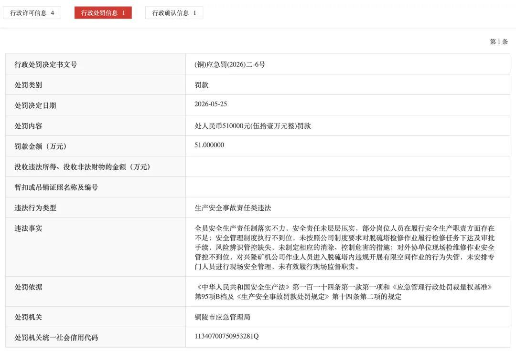Select the date 2026-05-25
The image size is (516, 351).
211,104
